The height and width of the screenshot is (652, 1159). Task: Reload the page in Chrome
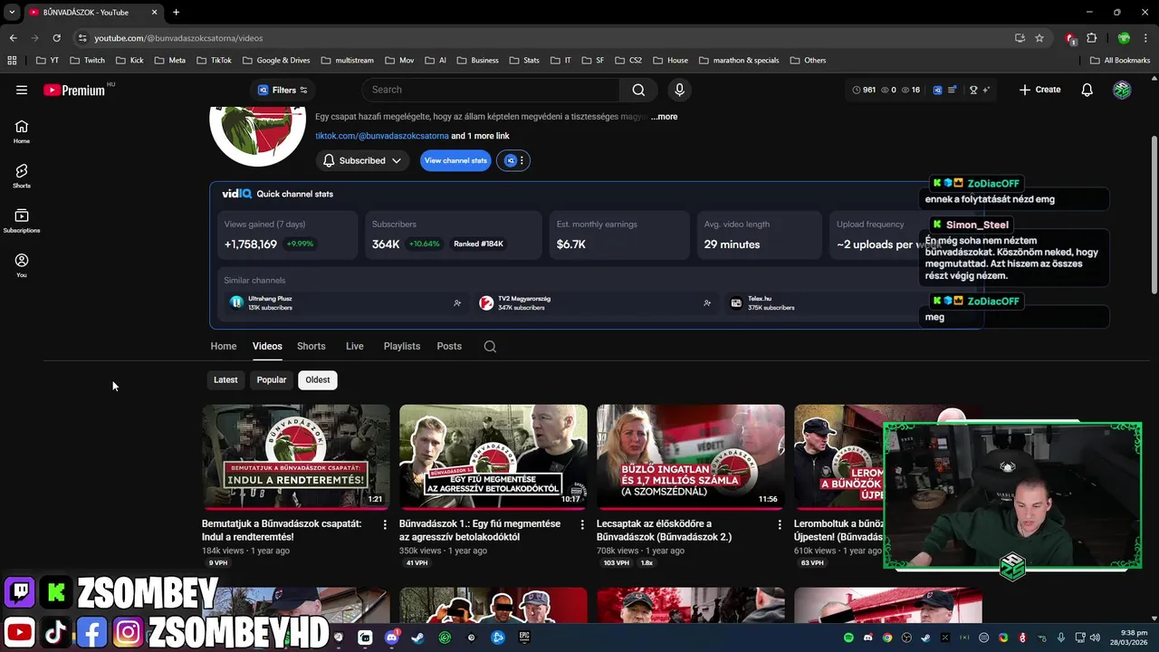pyautogui.click(x=56, y=38)
